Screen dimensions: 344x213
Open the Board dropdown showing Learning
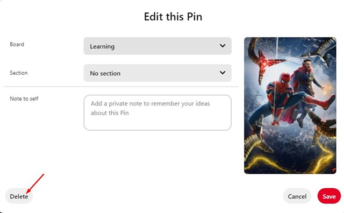tap(157, 46)
